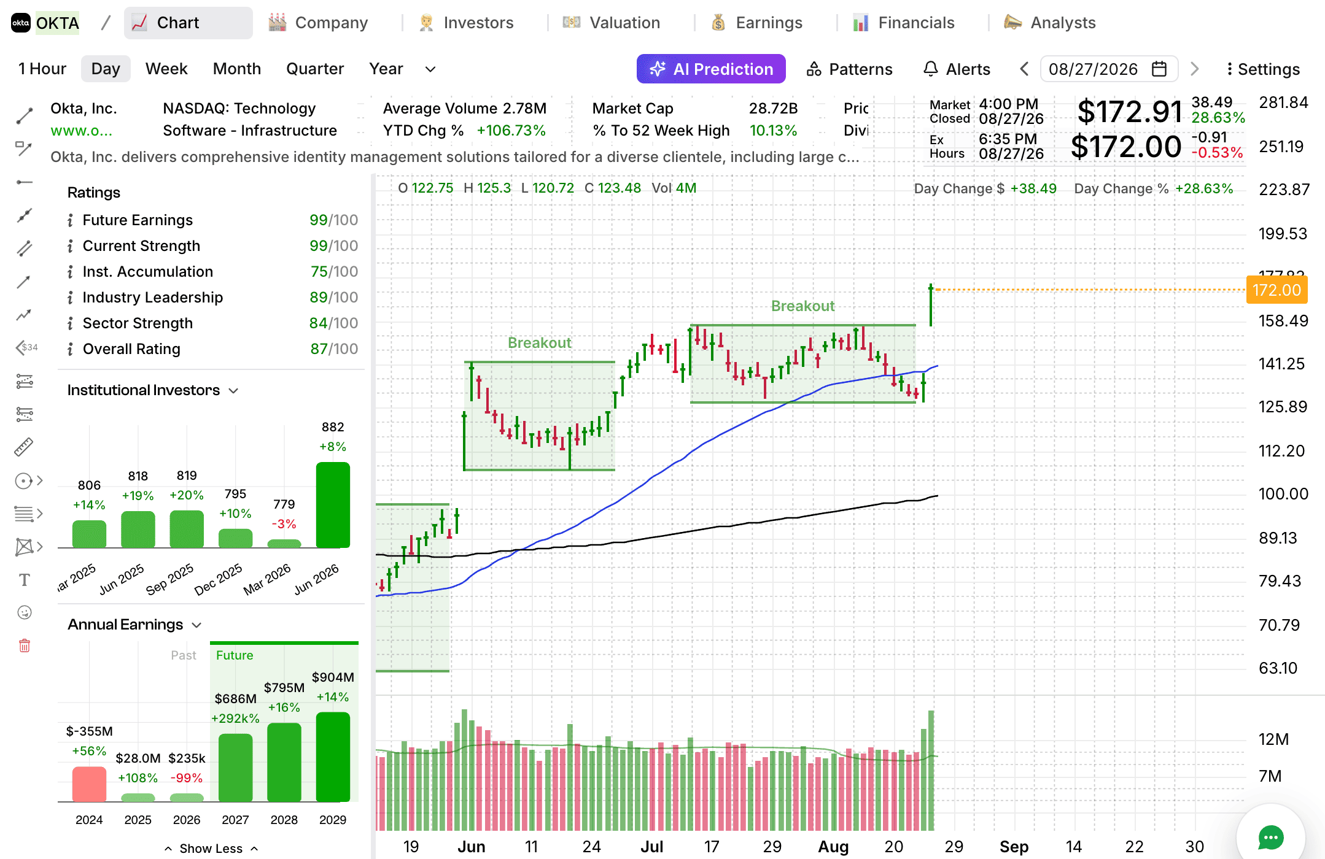Open the Valuation tab

pos(612,23)
